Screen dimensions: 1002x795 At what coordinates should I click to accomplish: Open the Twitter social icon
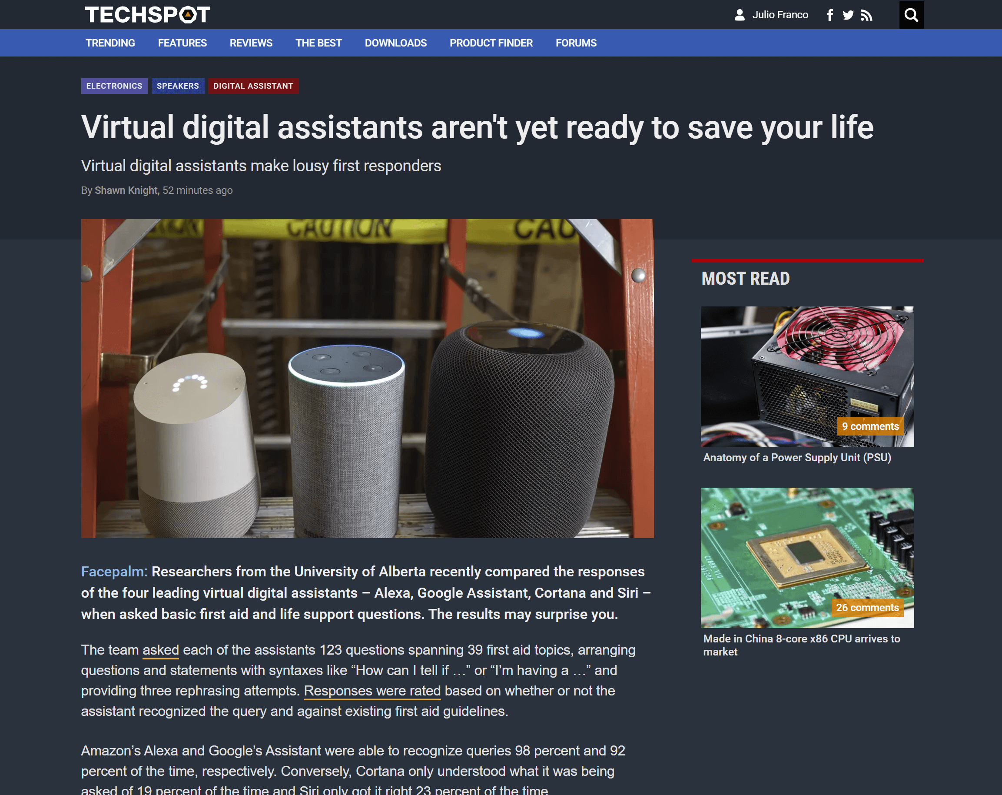[x=848, y=15]
